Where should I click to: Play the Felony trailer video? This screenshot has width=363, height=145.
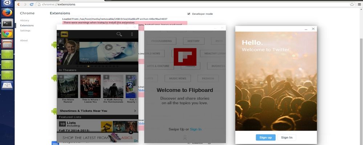[109, 47]
